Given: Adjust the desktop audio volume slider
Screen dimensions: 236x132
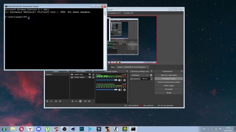Looking at the screenshot, I should [x=107, y=90].
